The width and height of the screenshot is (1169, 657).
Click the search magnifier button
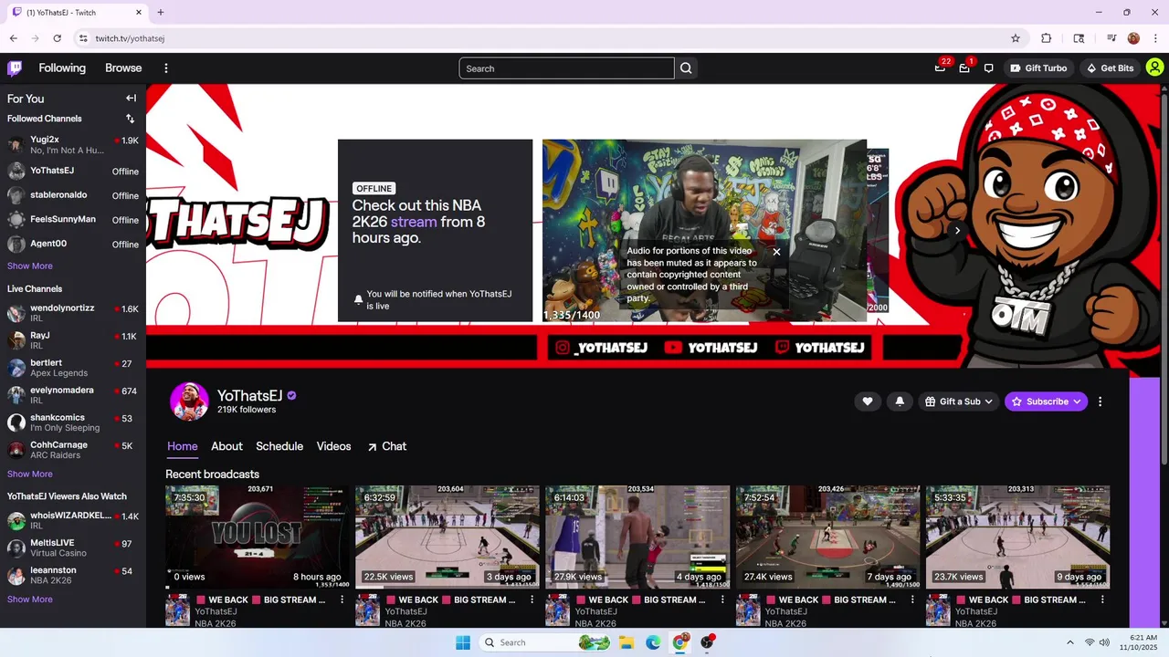(x=686, y=68)
